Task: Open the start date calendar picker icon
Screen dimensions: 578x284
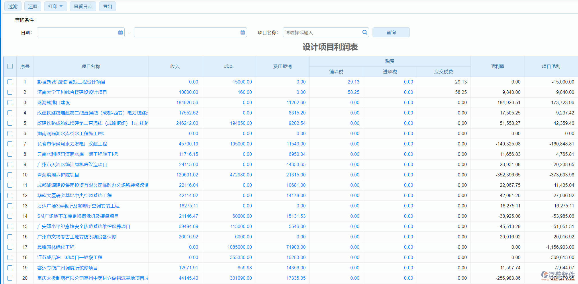Action: click(x=120, y=32)
